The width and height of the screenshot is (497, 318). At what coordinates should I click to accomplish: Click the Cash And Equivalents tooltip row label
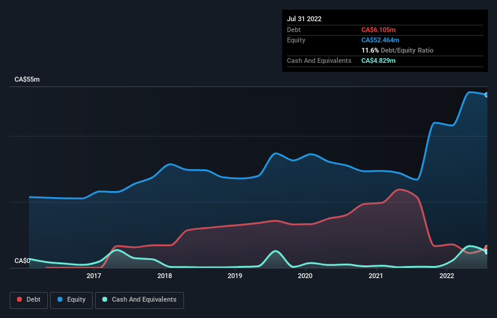319,60
